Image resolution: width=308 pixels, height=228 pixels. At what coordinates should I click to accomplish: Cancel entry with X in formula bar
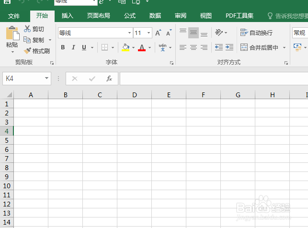coord(75,79)
